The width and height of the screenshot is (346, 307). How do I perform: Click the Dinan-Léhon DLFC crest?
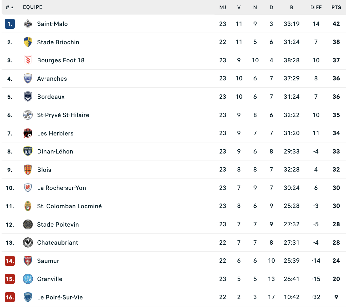click(28, 151)
